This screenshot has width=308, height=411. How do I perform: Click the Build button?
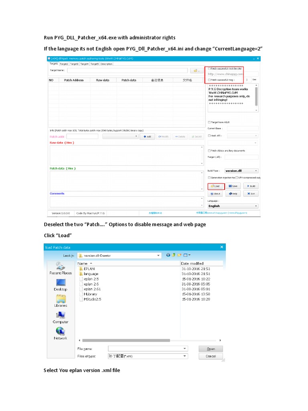251,186
